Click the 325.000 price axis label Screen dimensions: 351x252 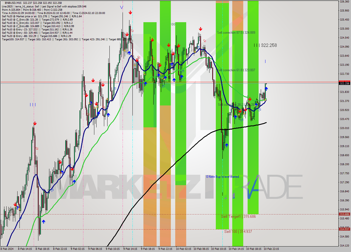[x=344, y=28]
